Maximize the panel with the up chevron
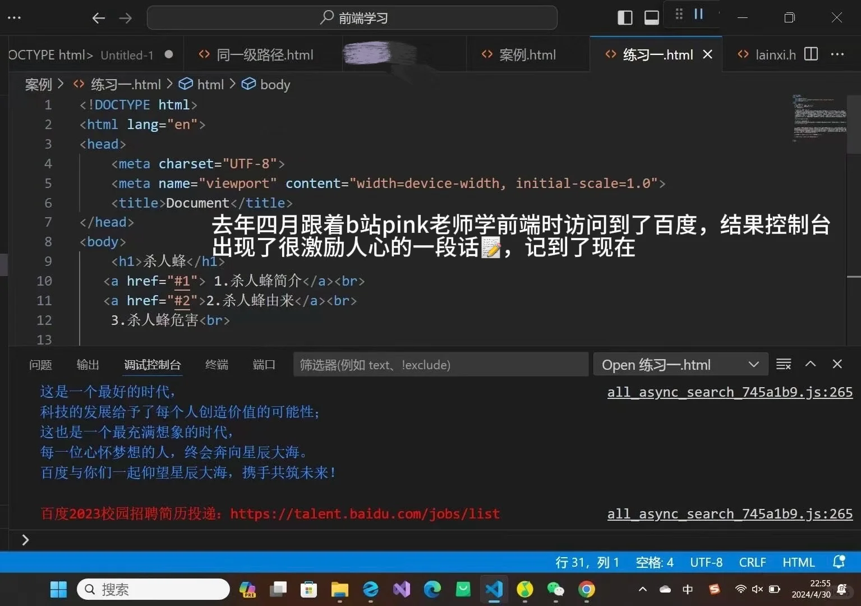The image size is (861, 606). (811, 364)
